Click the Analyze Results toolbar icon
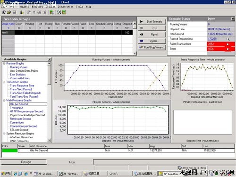 [x=51, y=12]
